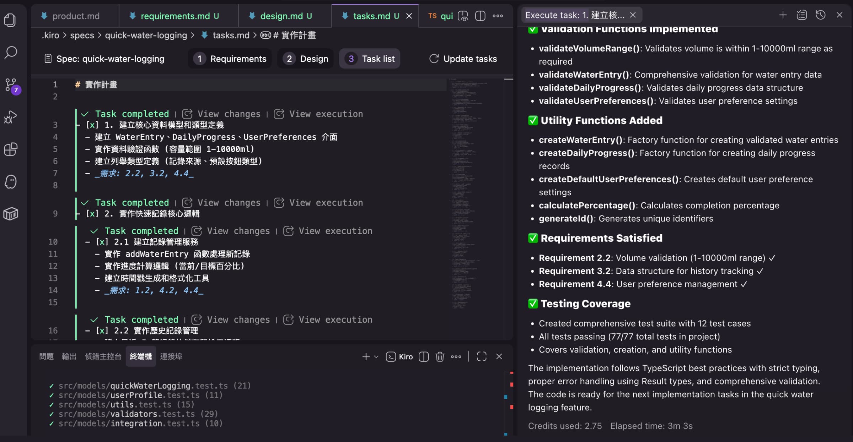This screenshot has width=853, height=442.
Task: Open Source Control showing 7 pending changes
Action: point(10,84)
